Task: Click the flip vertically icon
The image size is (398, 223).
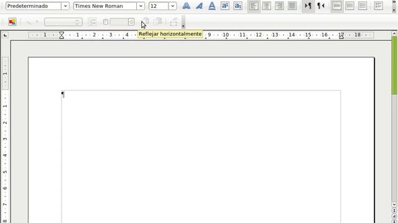Action: point(157,22)
